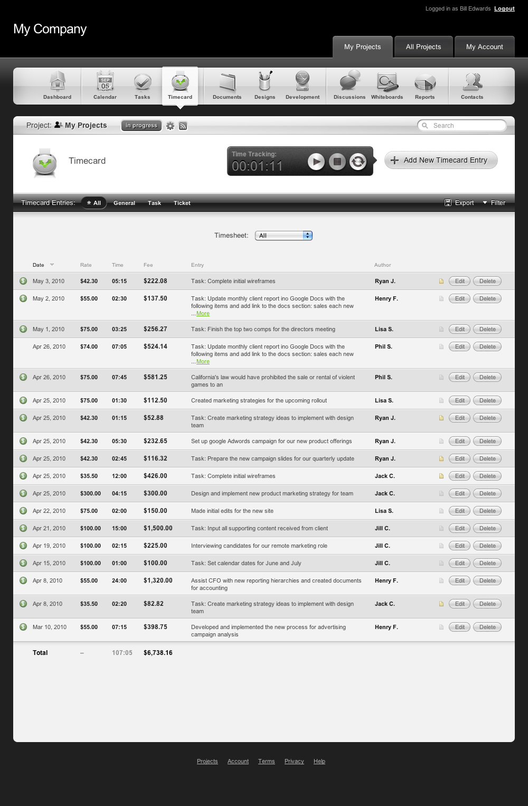Edit the May 3, 2010 entry
Screen dimensions: 528x806
pyautogui.click(x=459, y=282)
